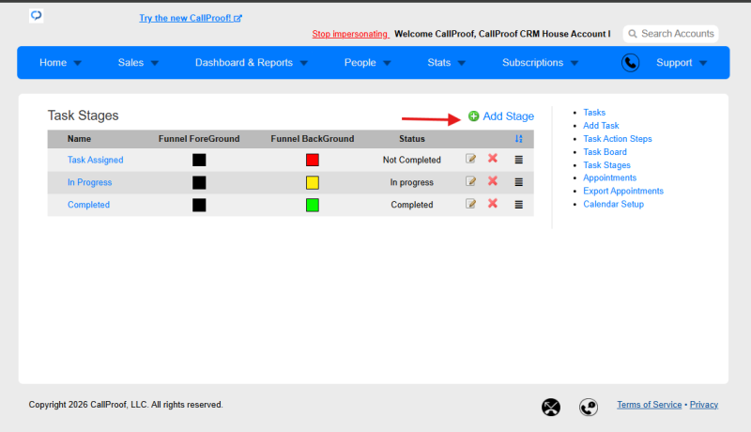Click the phone support icon in footer
Viewport: 751px width, 432px height.
pyautogui.click(x=589, y=407)
